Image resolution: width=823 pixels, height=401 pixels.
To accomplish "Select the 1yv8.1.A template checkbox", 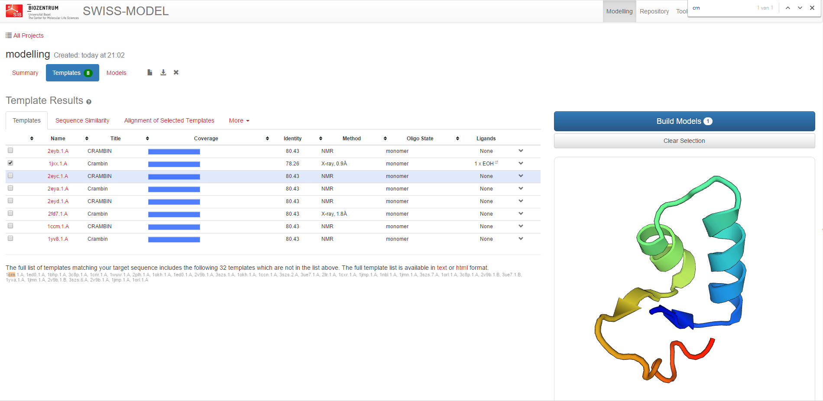I will click(10, 238).
